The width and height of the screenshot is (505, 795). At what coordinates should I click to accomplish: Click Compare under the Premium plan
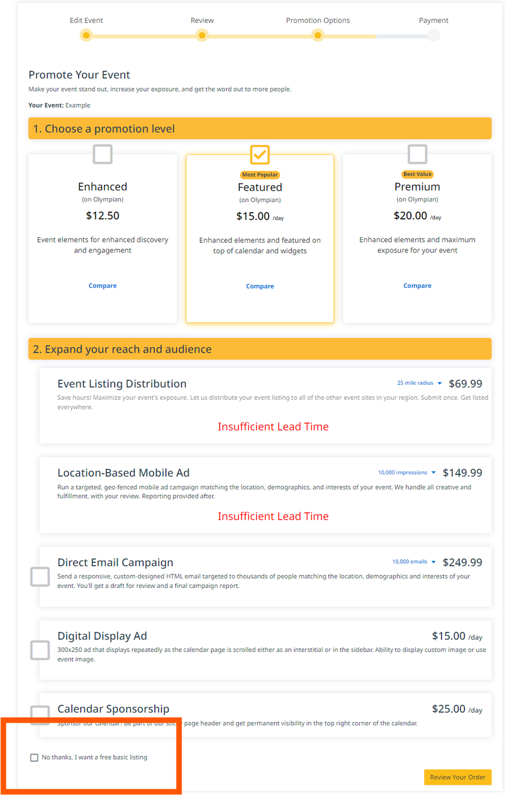pyautogui.click(x=417, y=286)
